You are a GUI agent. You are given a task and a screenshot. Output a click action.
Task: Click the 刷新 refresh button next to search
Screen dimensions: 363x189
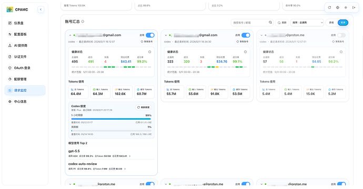282,23
